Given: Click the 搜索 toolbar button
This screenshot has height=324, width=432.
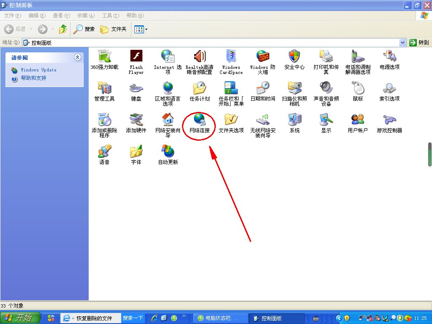Looking at the screenshot, I should coord(84,29).
